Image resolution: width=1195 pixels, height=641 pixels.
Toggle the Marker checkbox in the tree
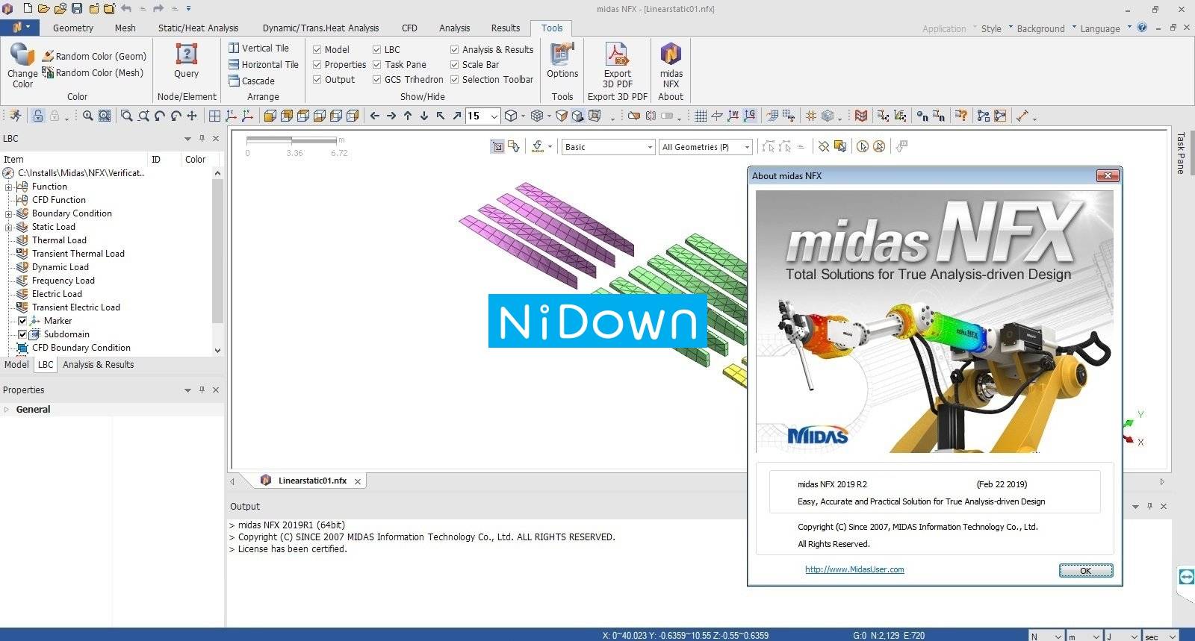click(x=22, y=321)
